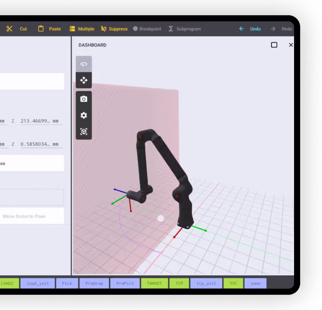322x310 pixels.
Task: Select the zone variable tag
Action: click(255, 283)
